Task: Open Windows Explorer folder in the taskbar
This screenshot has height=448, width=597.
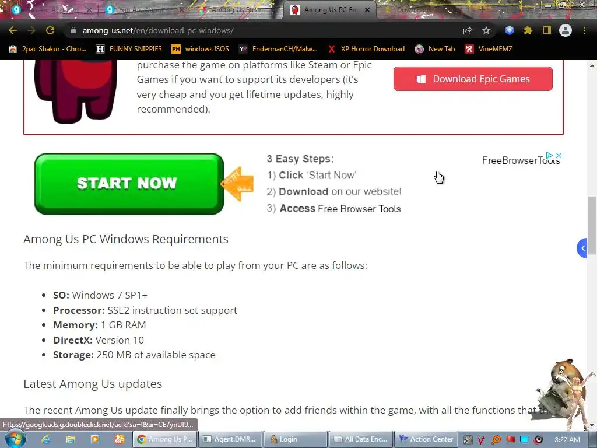Action: 71,439
